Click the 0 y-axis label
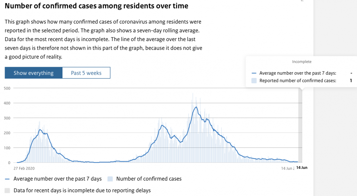 (x=9, y=163)
